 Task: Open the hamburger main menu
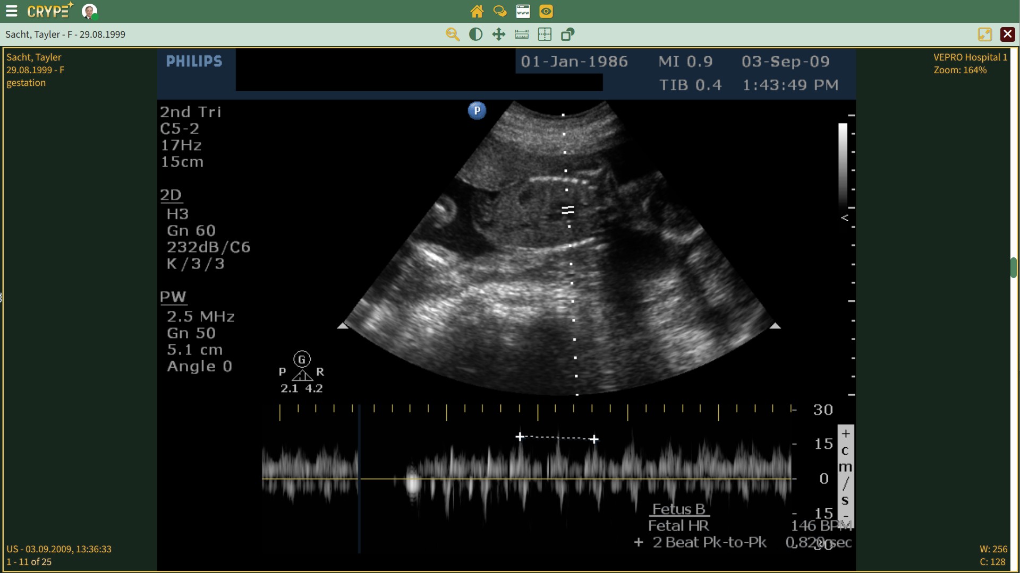click(x=11, y=11)
